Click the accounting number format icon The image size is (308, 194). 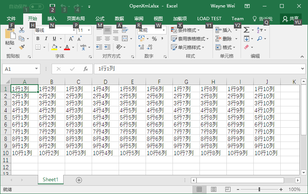pyautogui.click(x=141, y=39)
